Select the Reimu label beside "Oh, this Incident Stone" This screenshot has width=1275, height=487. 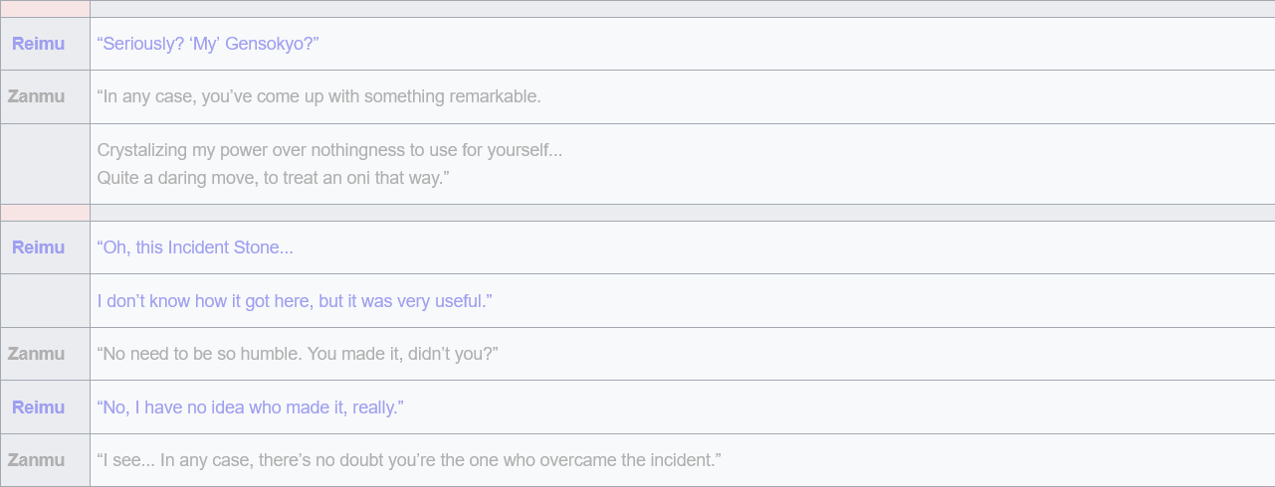[x=38, y=247]
